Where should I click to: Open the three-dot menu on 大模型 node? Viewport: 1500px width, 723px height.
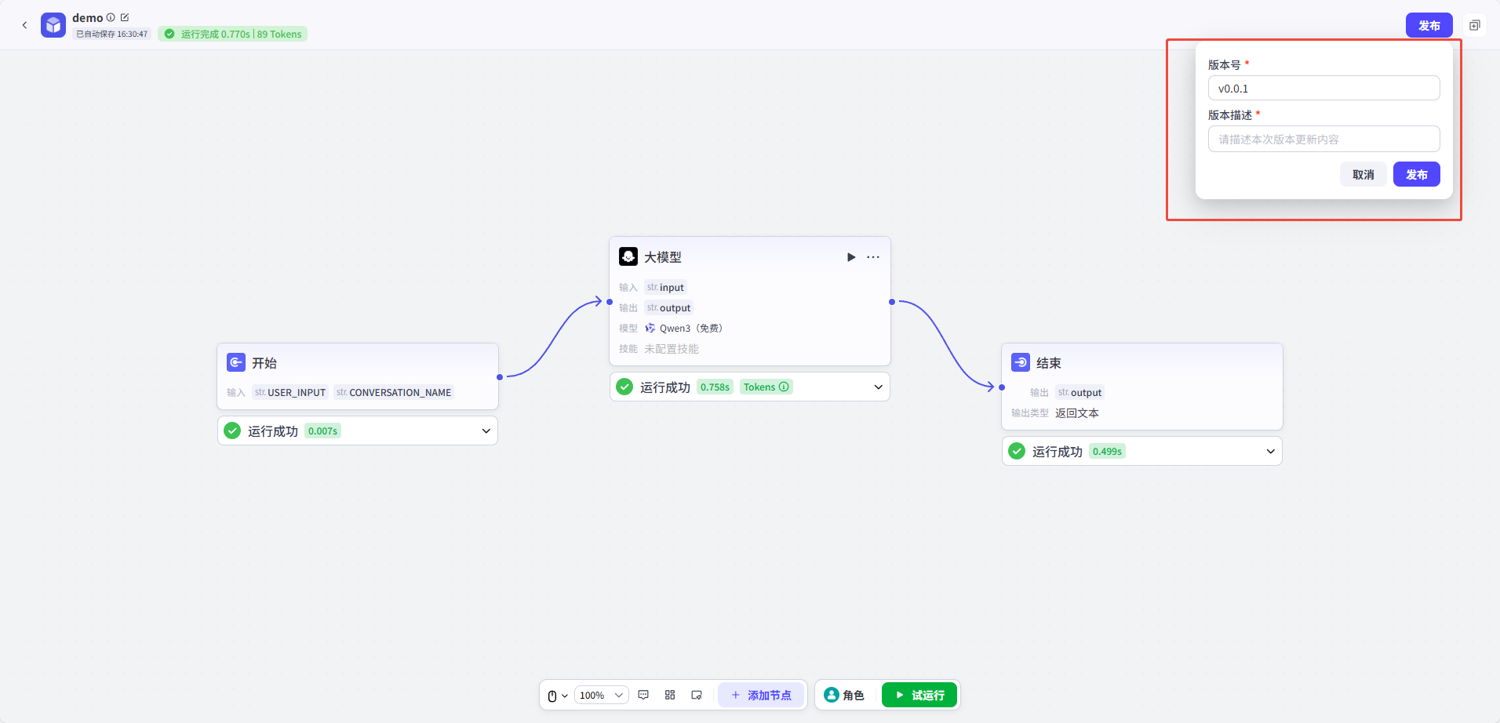pos(873,257)
